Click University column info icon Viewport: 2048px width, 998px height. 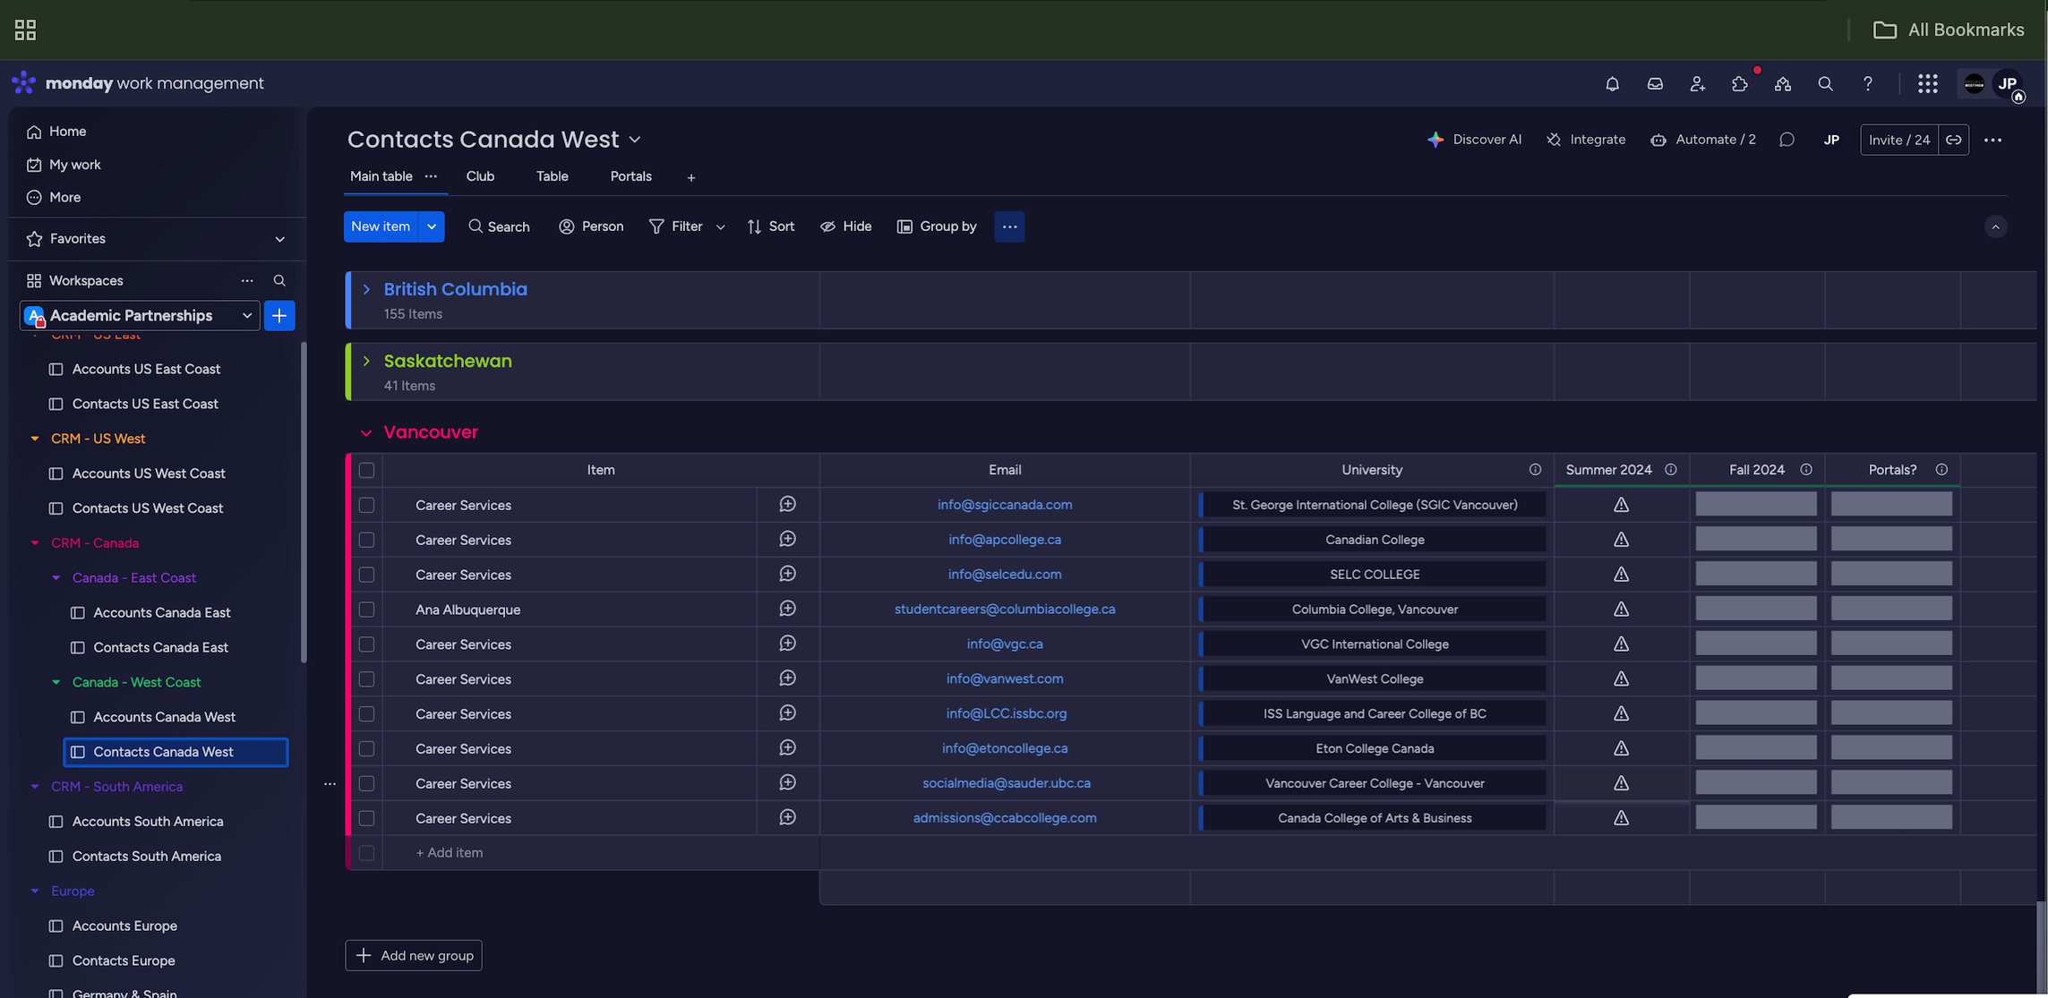[x=1535, y=470]
